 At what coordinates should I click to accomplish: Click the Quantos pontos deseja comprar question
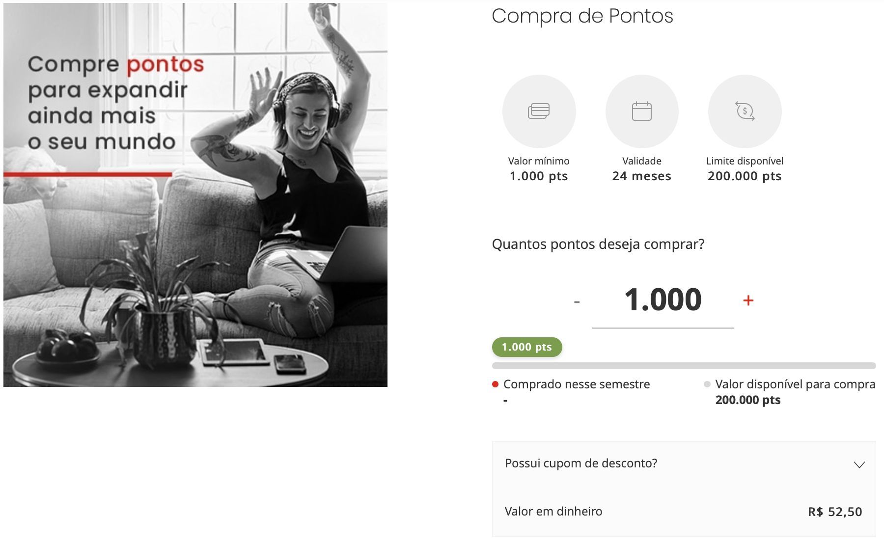(x=598, y=244)
